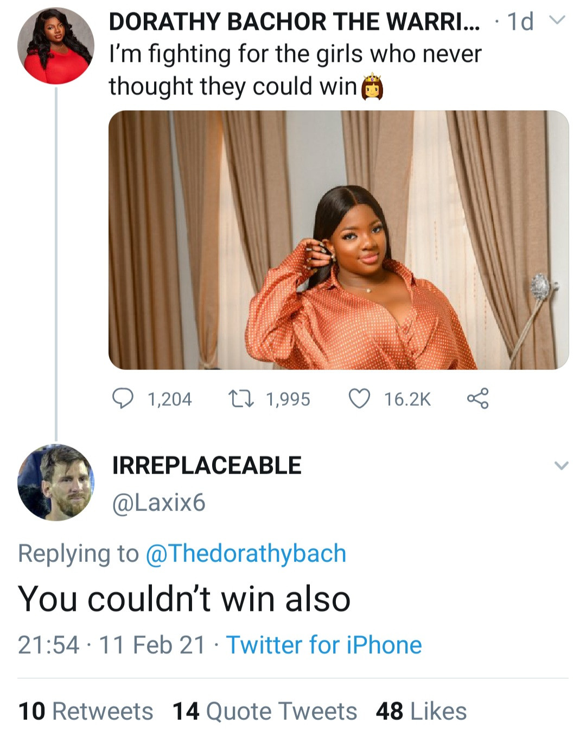Open the @Thedorathybach mention link
Screen dimensions: 586x735
[x=246, y=553]
